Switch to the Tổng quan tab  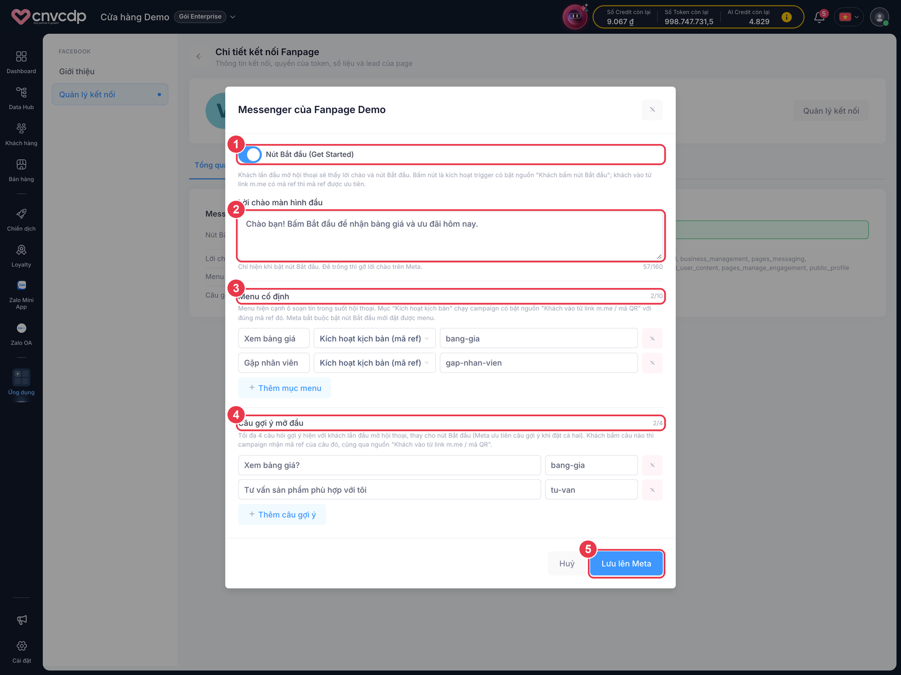209,165
